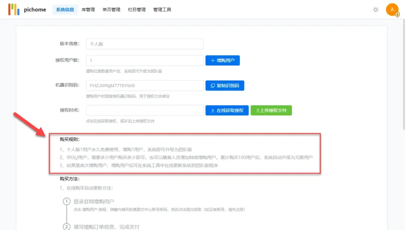This screenshot has width=405, height=230.
Task: Select 管理工具 in the top menu
Action: (162, 10)
